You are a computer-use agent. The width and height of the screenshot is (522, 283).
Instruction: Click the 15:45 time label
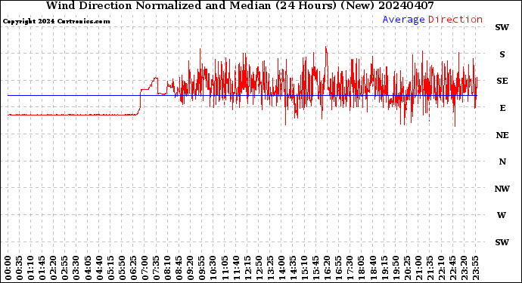coord(316,268)
